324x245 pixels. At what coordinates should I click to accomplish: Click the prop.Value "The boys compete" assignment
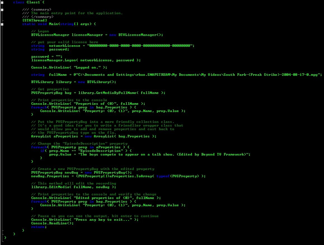point(150,155)
